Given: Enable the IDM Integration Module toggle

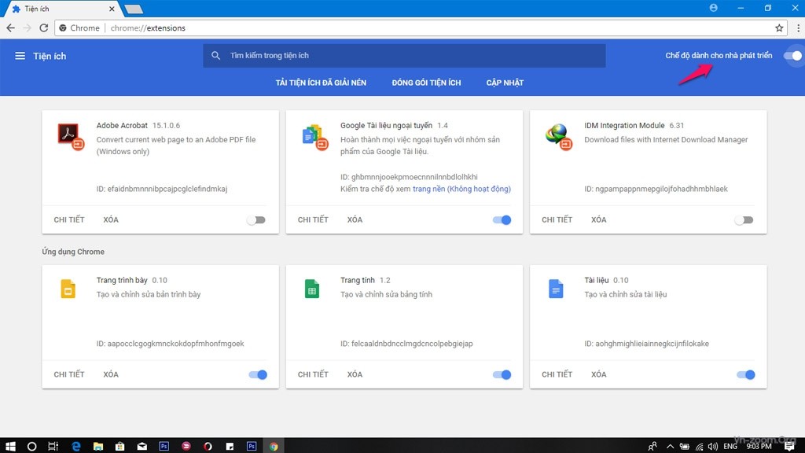Looking at the screenshot, I should [x=744, y=220].
